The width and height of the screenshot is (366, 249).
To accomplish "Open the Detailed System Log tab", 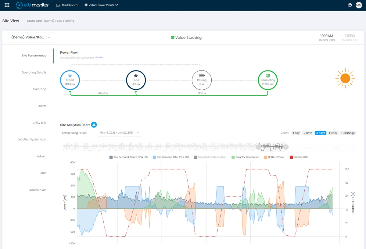I will click(32, 139).
